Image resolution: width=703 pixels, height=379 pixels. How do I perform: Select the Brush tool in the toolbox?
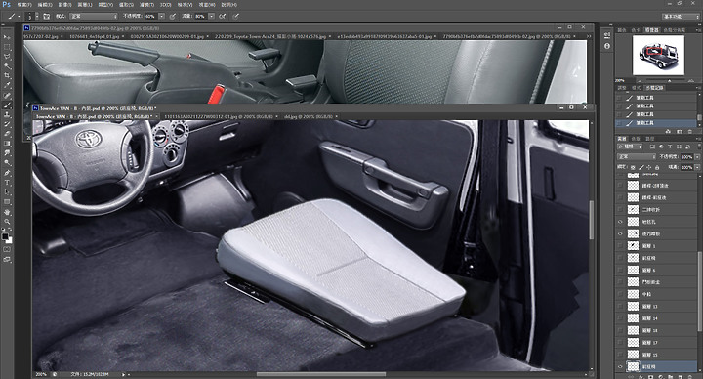(7, 105)
